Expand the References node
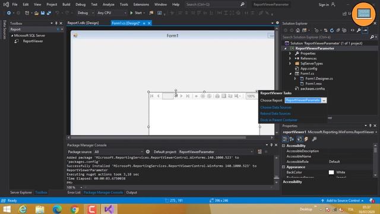 tap(290, 58)
